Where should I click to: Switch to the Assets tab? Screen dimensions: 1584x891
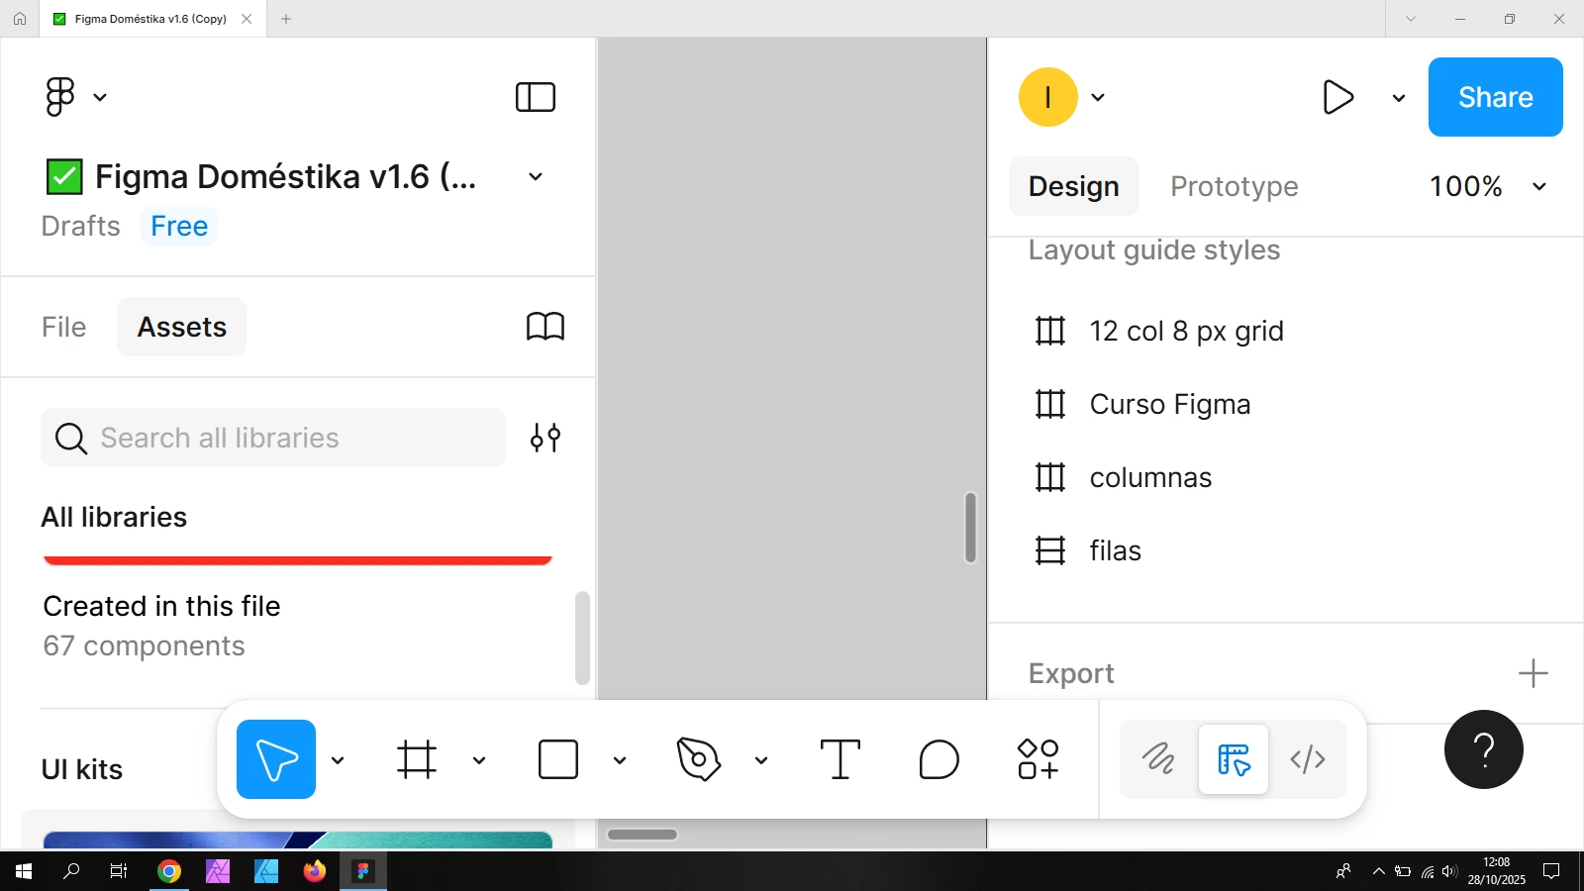(182, 327)
